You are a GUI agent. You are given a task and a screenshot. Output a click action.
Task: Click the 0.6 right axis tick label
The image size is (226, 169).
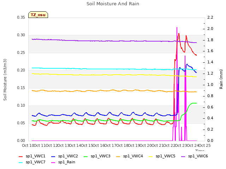click(x=210, y=107)
